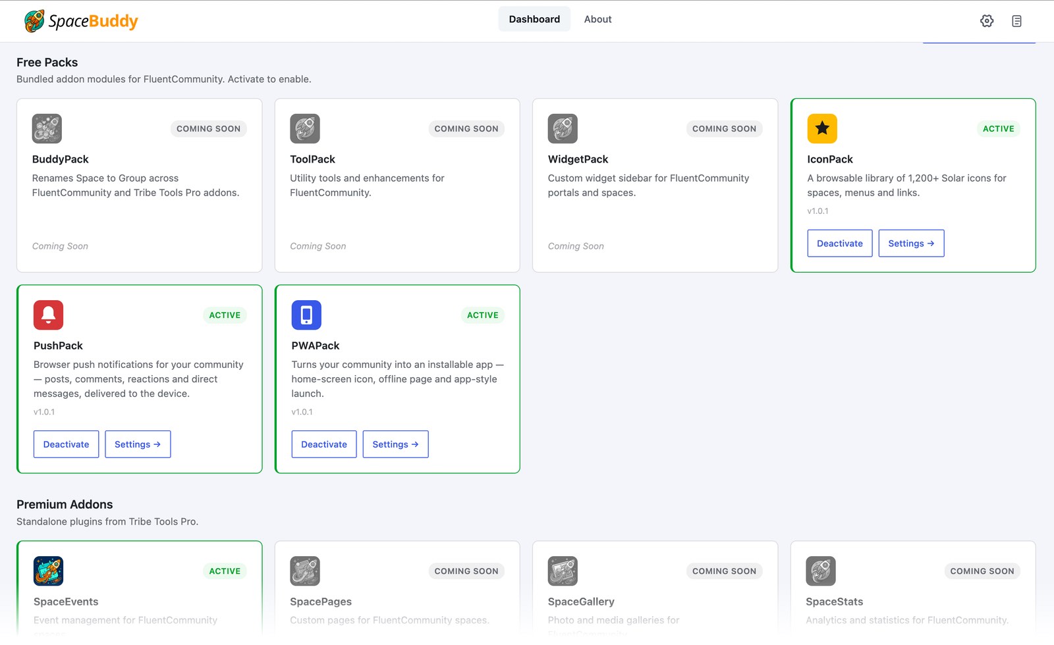Viewport: 1054px width, 645px height.
Task: Open PWAPack Settings
Action: coord(395,444)
